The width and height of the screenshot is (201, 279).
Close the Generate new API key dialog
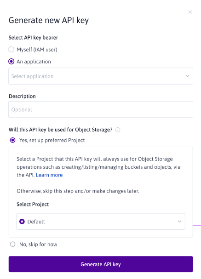pyautogui.click(x=190, y=12)
